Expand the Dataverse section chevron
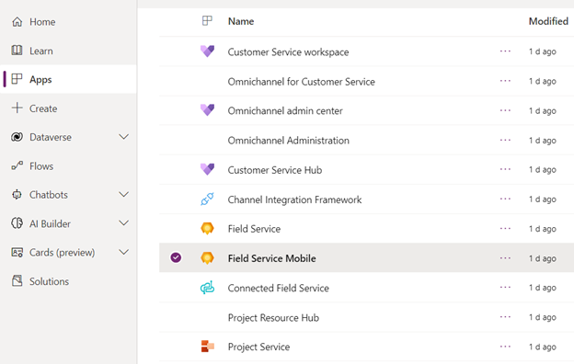The width and height of the screenshot is (574, 364). 124,137
